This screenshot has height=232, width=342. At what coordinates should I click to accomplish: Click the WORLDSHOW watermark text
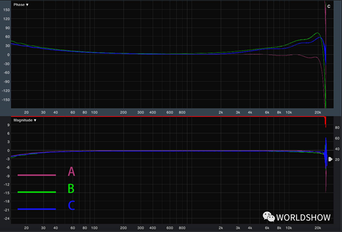pyautogui.click(x=303, y=217)
